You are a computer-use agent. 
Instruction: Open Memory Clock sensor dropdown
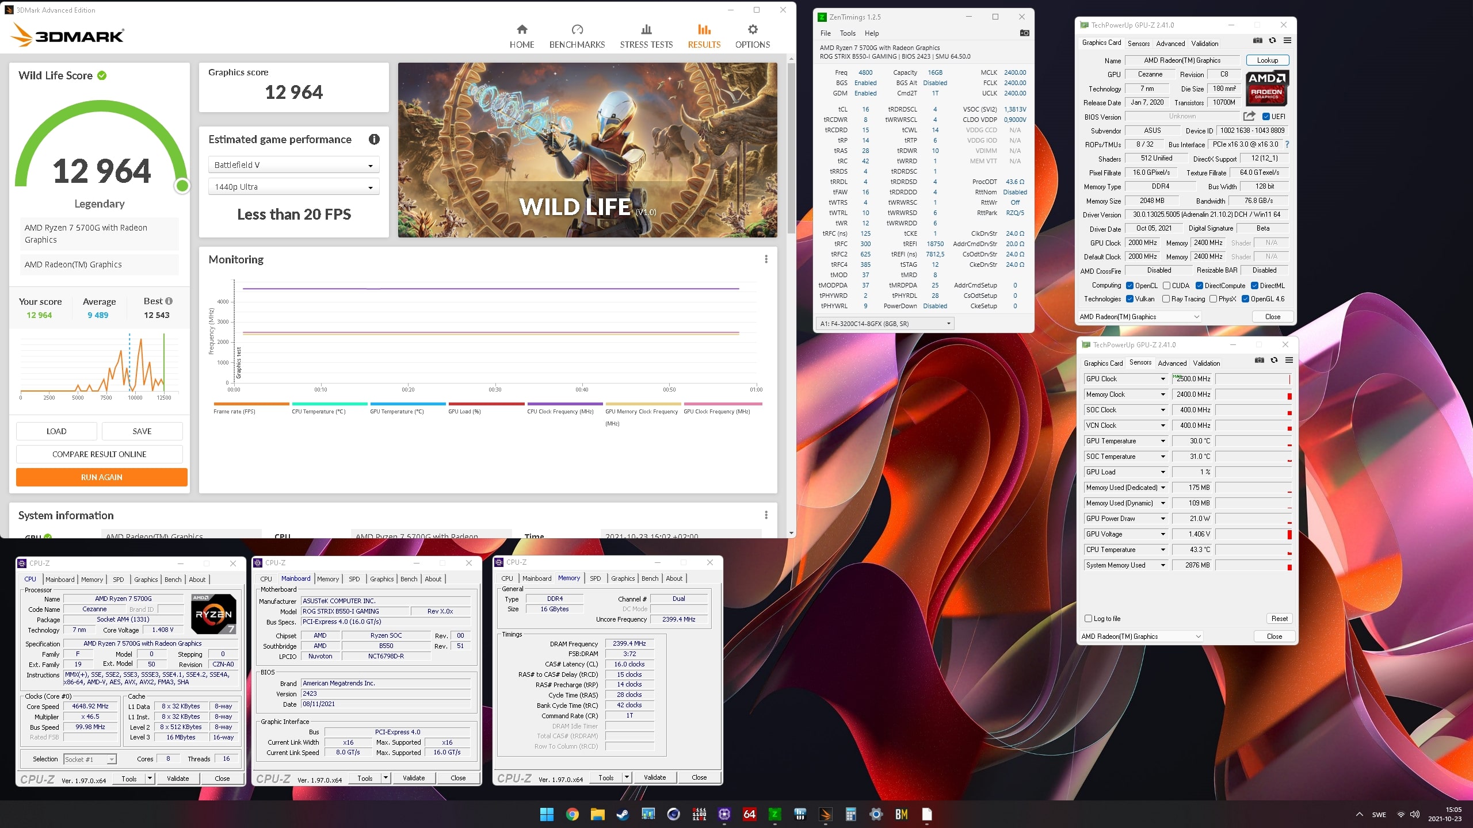coord(1163,394)
